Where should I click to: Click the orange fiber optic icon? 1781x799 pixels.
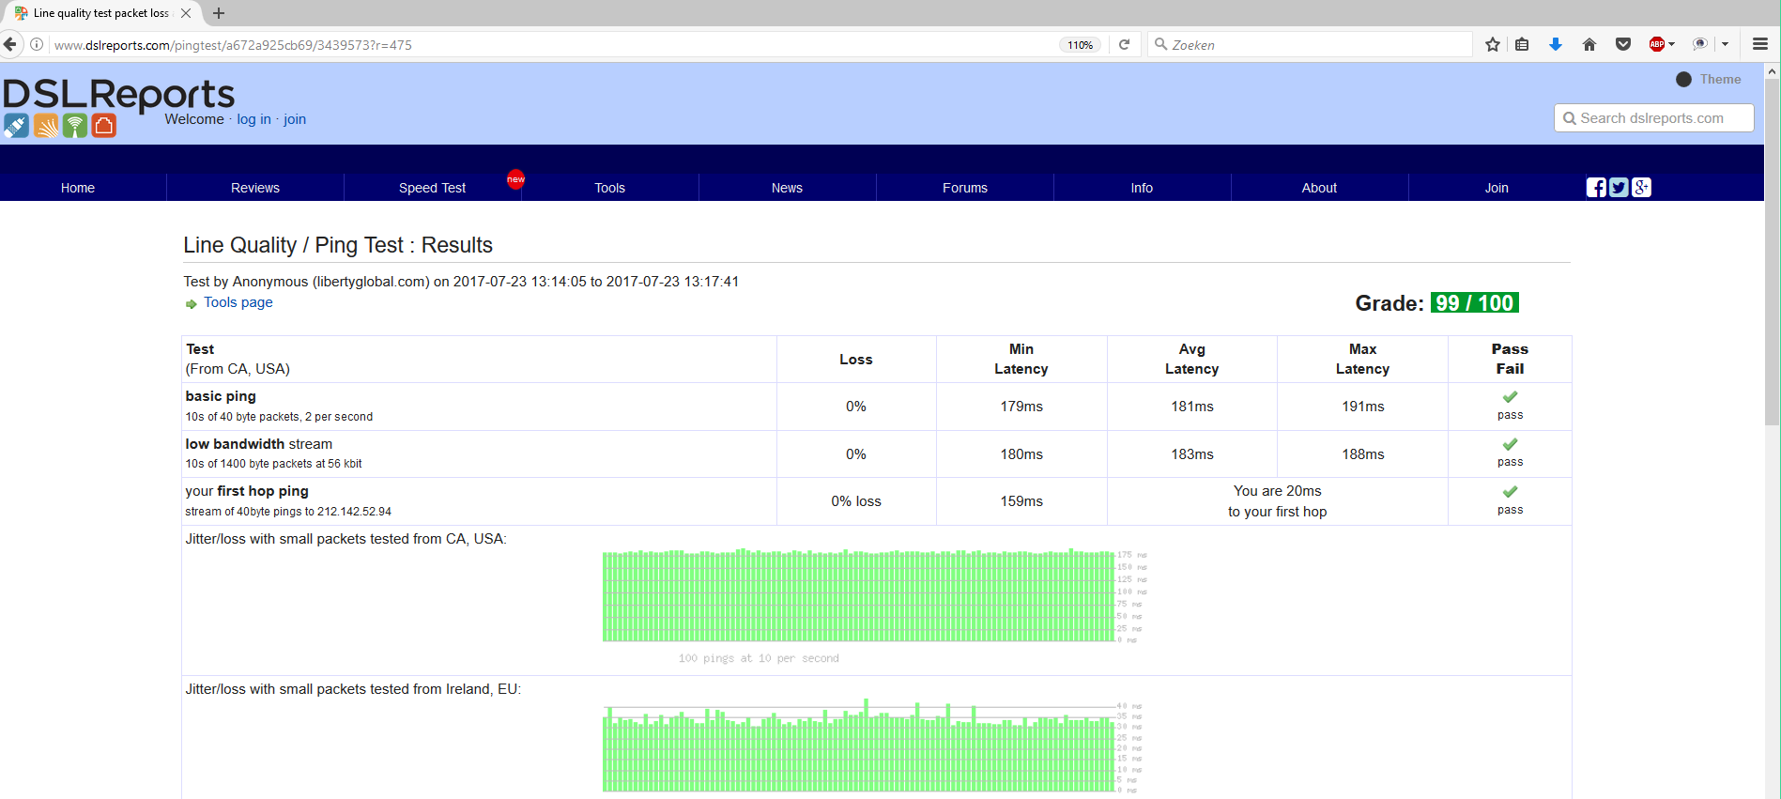46,126
